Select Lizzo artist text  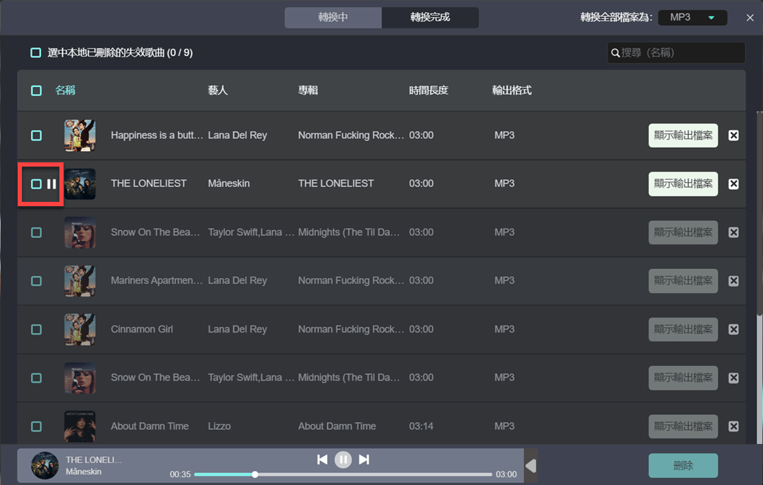pyautogui.click(x=219, y=426)
